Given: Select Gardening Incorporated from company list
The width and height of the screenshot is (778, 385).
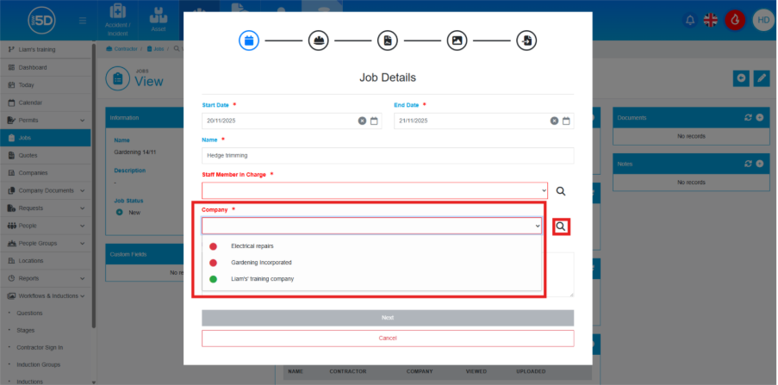Looking at the screenshot, I should click(x=261, y=262).
